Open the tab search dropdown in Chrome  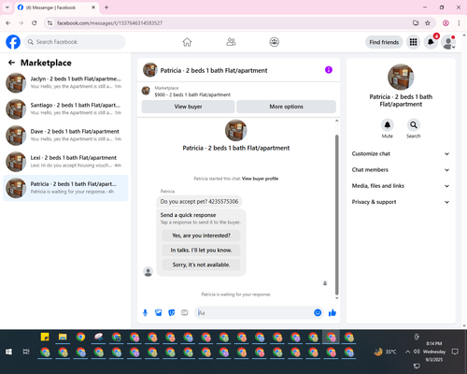[7, 7]
